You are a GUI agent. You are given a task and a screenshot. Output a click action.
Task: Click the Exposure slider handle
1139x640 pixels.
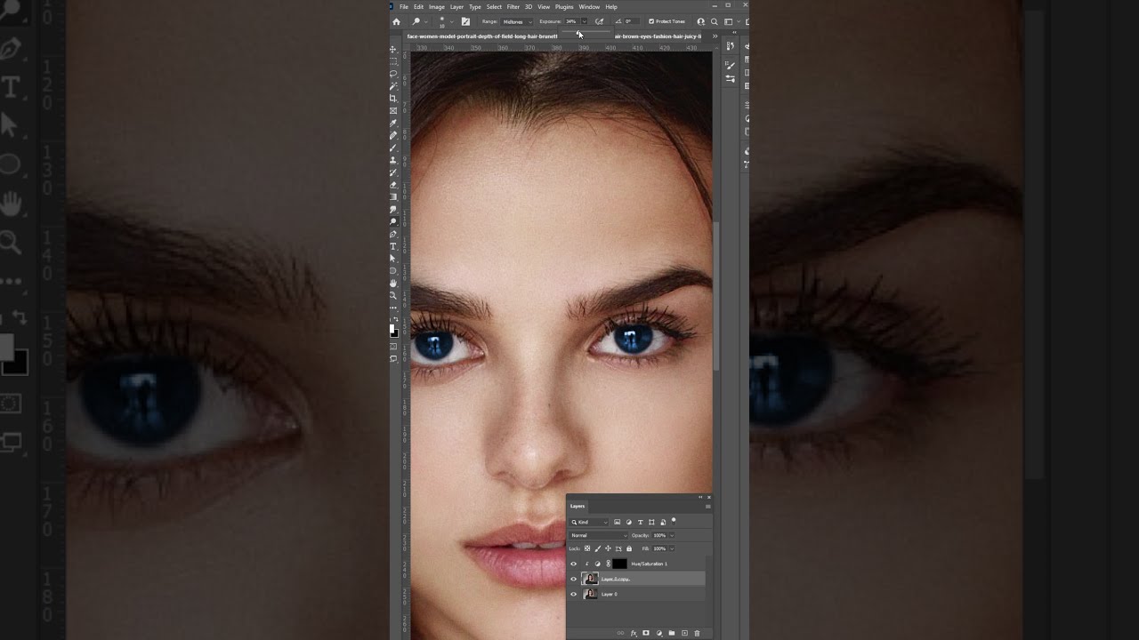click(x=579, y=34)
